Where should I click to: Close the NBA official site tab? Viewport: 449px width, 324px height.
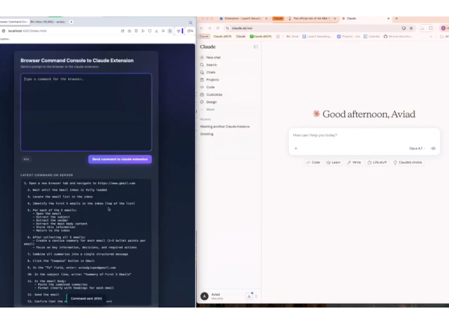click(x=335, y=19)
